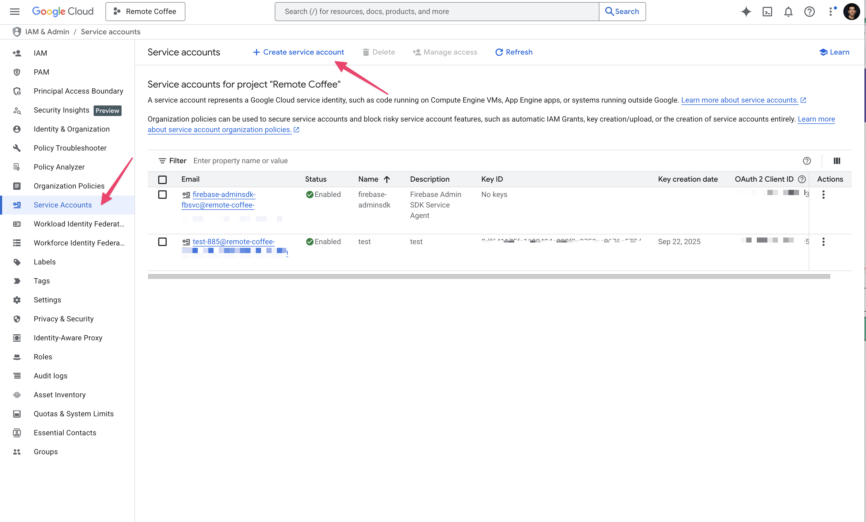Click Create service account button

(299, 52)
